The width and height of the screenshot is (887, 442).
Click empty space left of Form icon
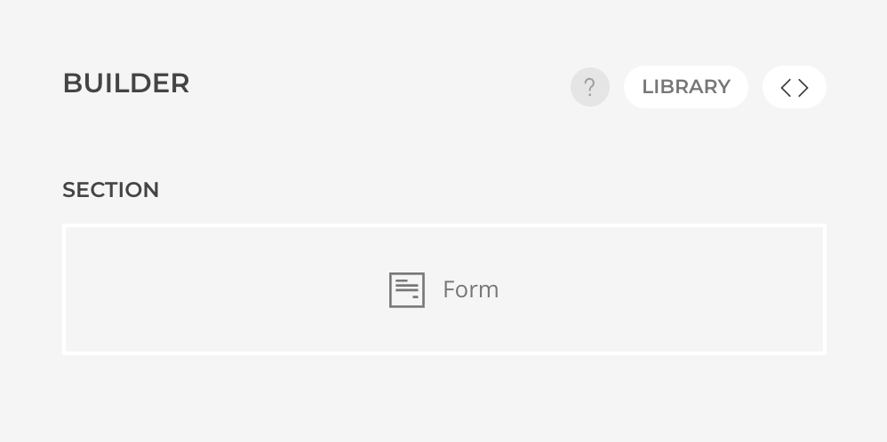(222, 289)
